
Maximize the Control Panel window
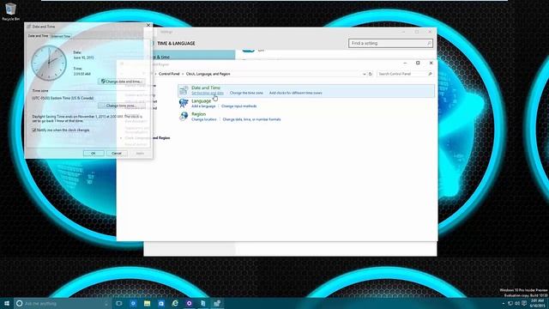point(418,63)
